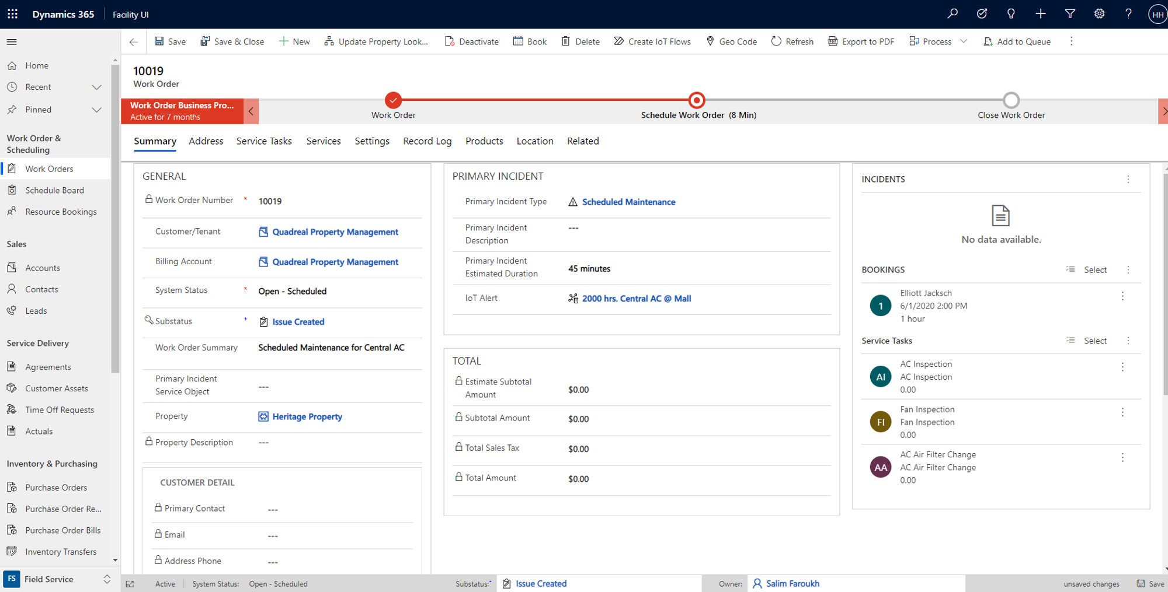
Task: Open the HH user account avatar
Action: [1157, 15]
